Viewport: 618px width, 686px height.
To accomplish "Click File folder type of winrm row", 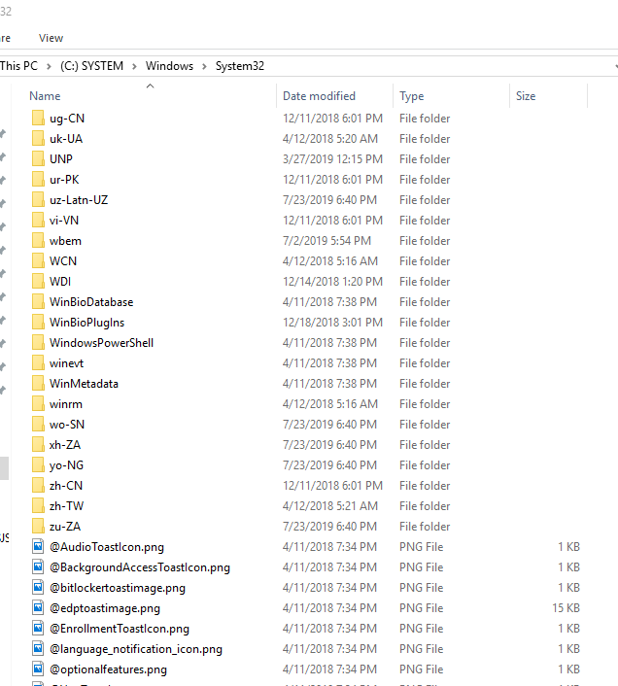I will (x=425, y=404).
